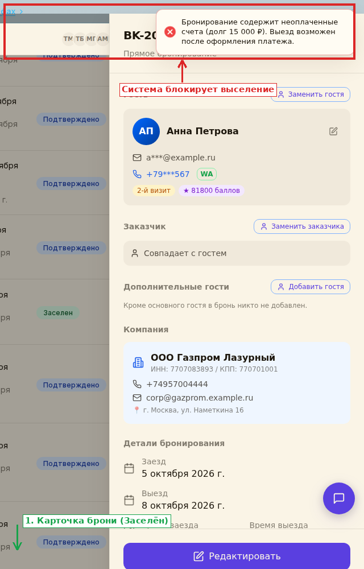Viewport: 364px width, 569px height.
Task: Click the email envelope icon next to a***@example.ru
Action: coord(137,158)
